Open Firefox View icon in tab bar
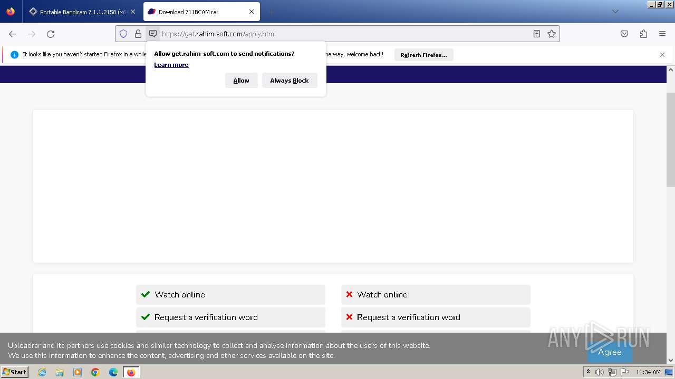Screen dimensions: 675x379 pyautogui.click(x=11, y=12)
